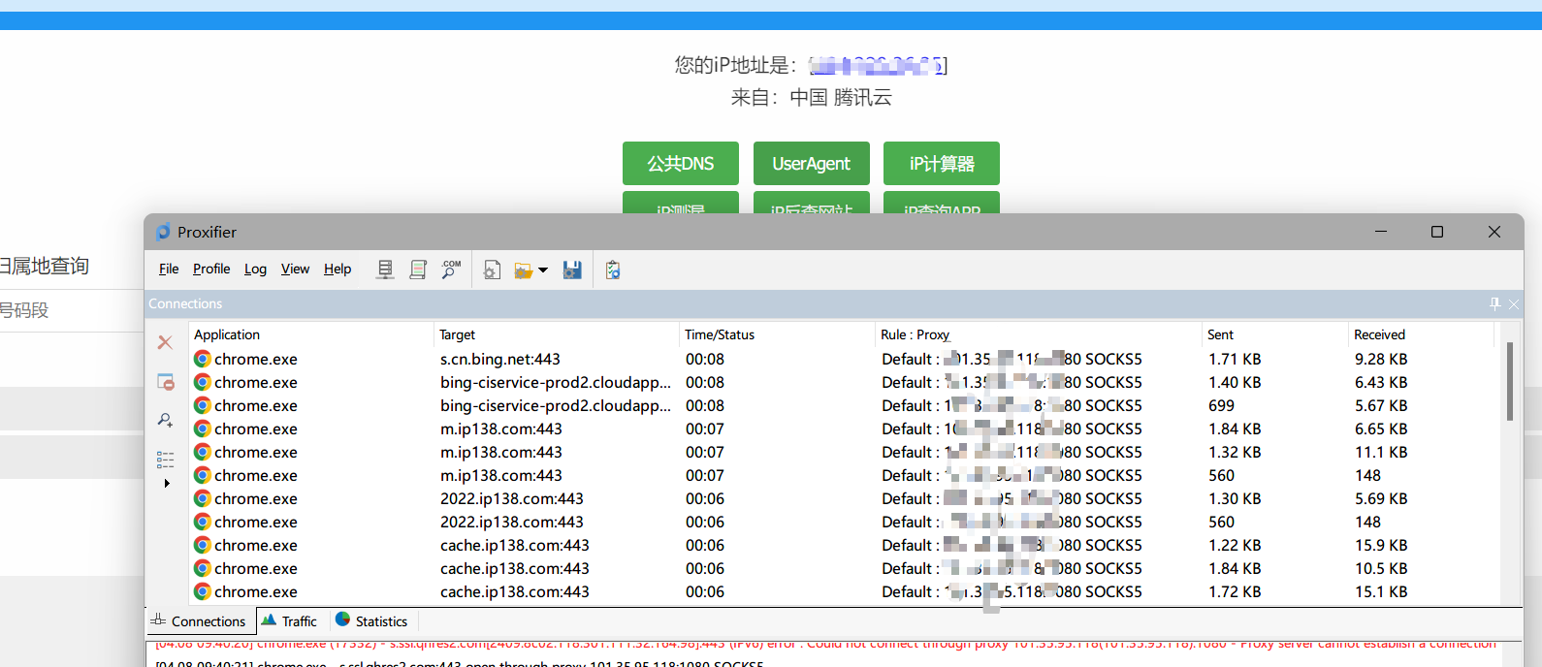Click the 1.40 KB sent value
Screen dimensions: 1542x667
tap(1235, 382)
